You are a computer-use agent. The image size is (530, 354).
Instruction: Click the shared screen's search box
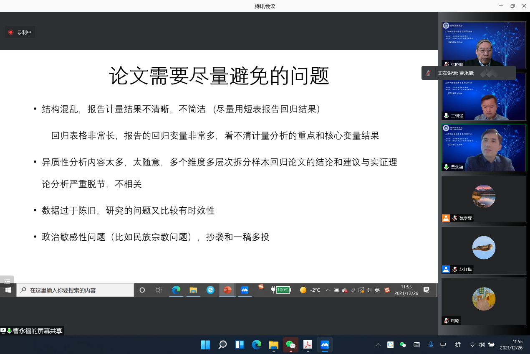click(x=75, y=290)
